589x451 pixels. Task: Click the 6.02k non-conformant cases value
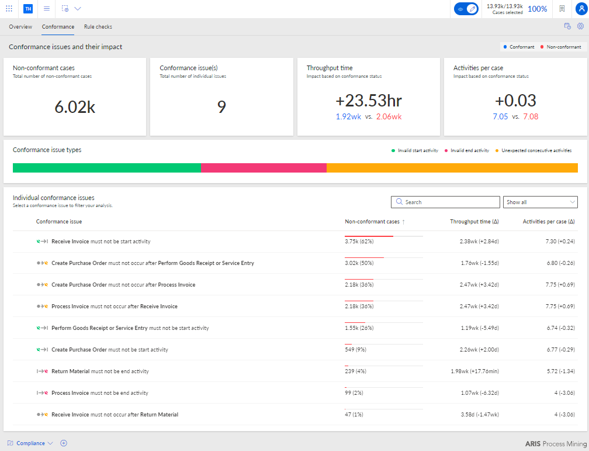(x=75, y=107)
